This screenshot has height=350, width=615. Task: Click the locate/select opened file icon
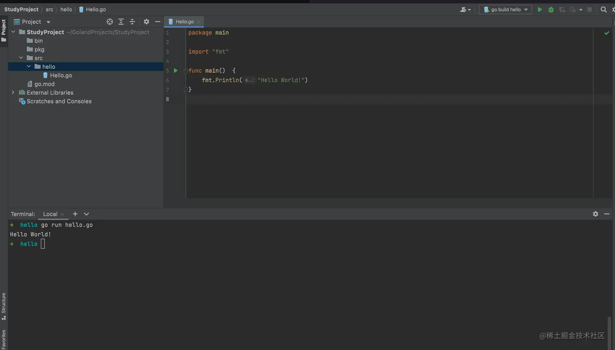[x=109, y=22]
